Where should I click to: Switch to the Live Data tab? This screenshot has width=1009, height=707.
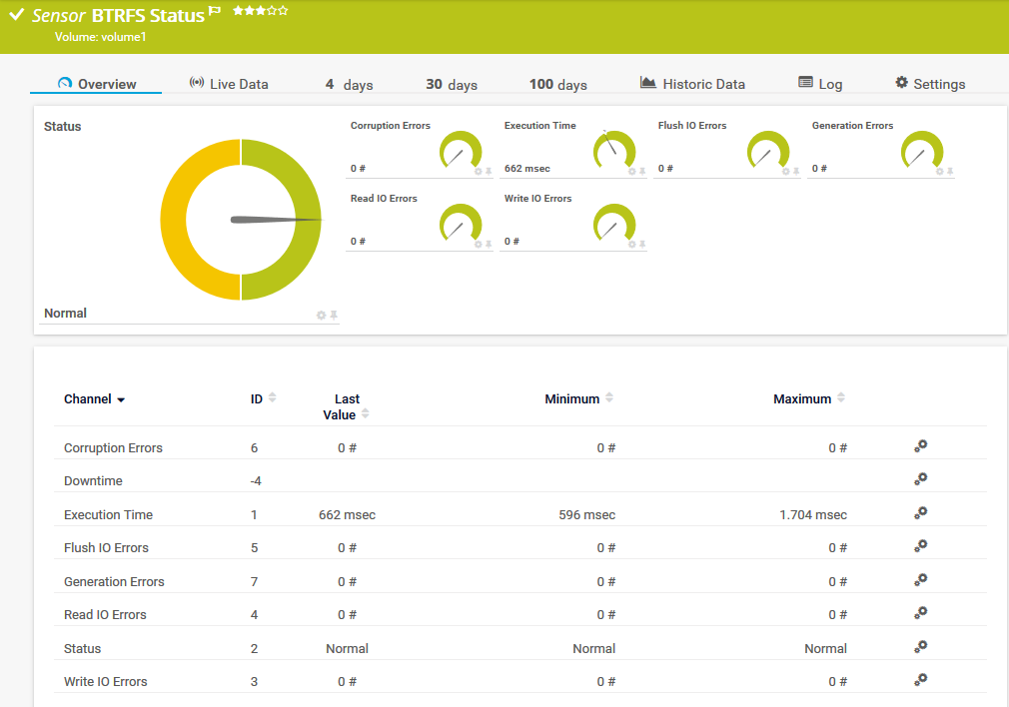click(229, 84)
